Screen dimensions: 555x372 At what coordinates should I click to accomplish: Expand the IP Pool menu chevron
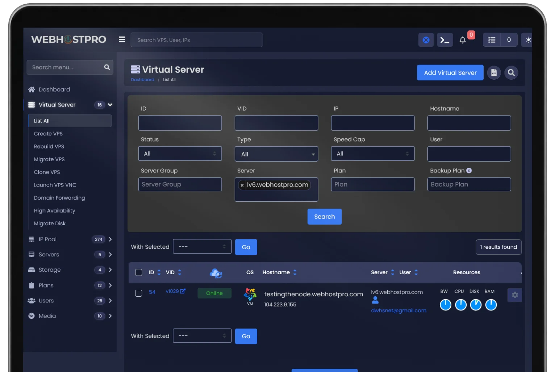[110, 239]
